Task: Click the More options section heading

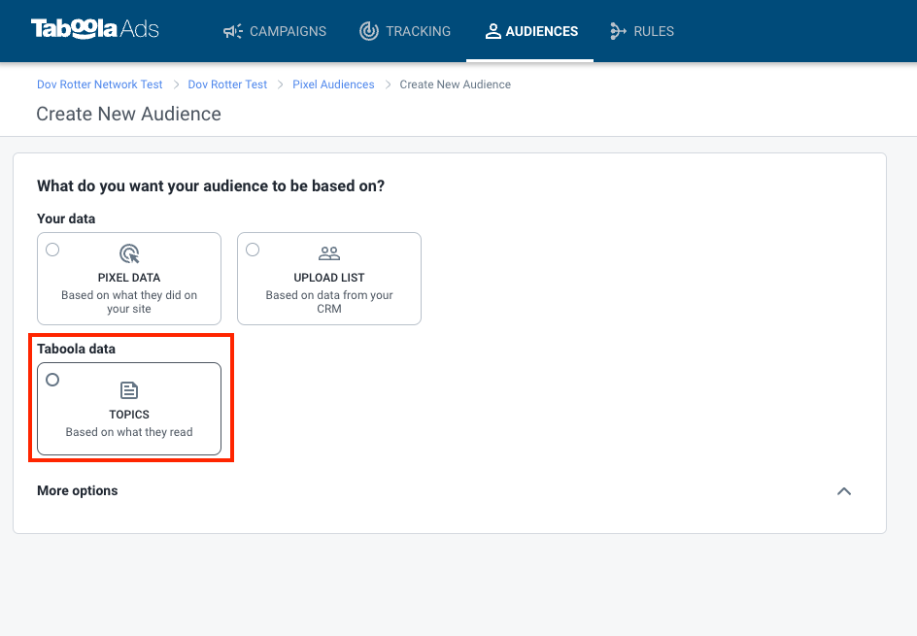Action: pos(77,490)
